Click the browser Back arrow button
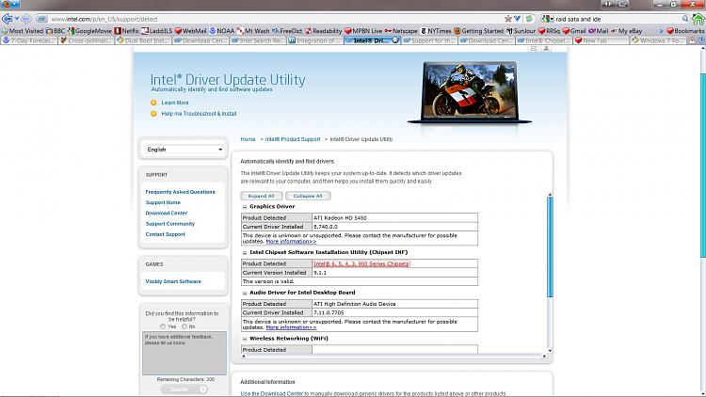This screenshot has width=706, height=397. pos(8,19)
